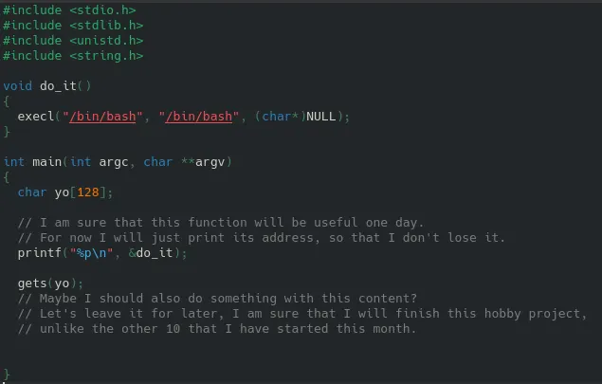Click &do_it inside the printf call

click(153, 252)
